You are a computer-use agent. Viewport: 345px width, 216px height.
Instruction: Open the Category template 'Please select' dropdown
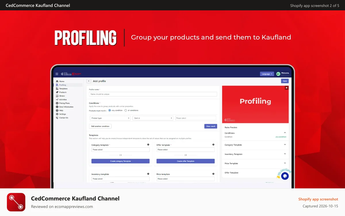(x=120, y=150)
